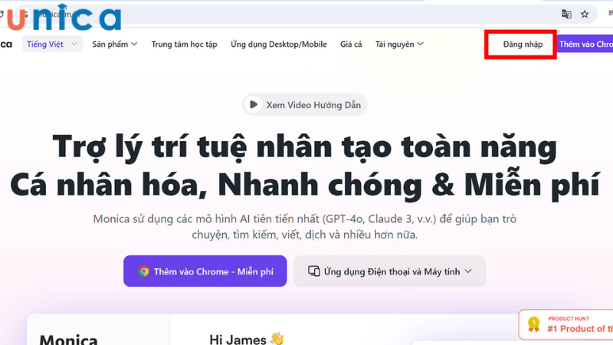Click the chevron next to Sản phẩm
This screenshot has height=345, width=613.
click(x=134, y=44)
